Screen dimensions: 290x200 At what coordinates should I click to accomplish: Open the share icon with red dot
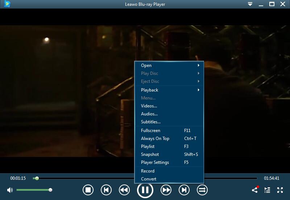click(255, 190)
